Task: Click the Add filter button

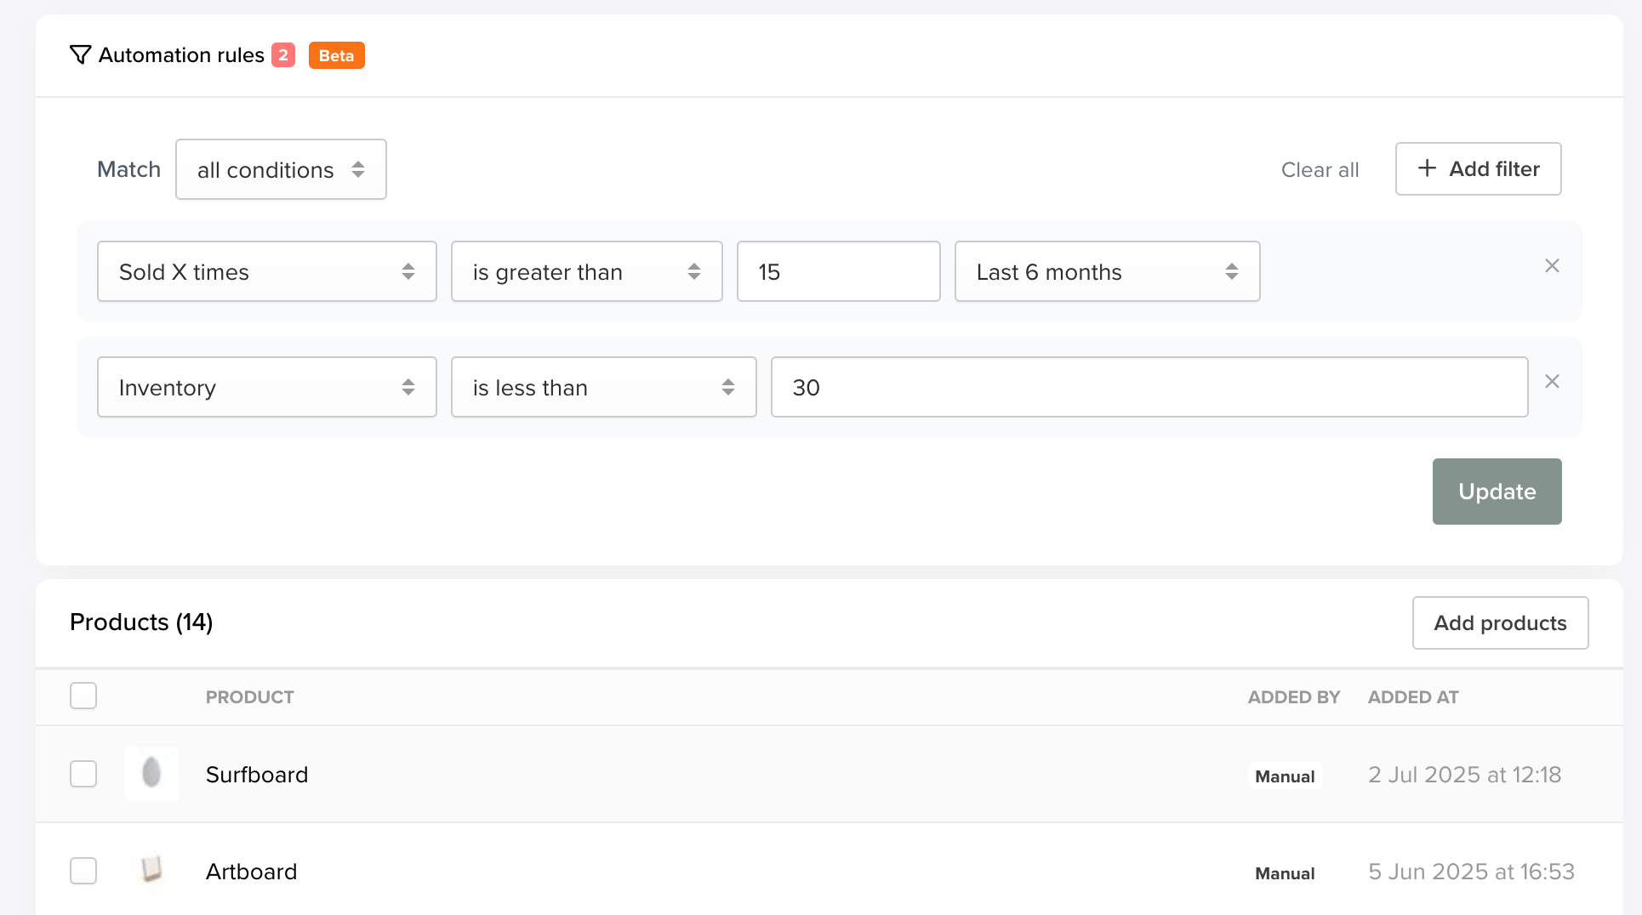Action: coord(1479,168)
